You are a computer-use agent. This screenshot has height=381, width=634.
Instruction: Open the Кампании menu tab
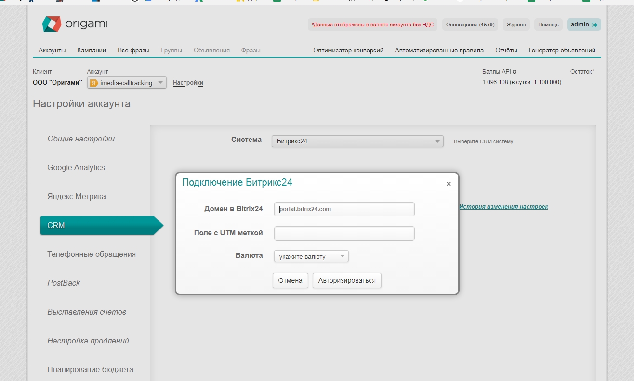tap(92, 50)
